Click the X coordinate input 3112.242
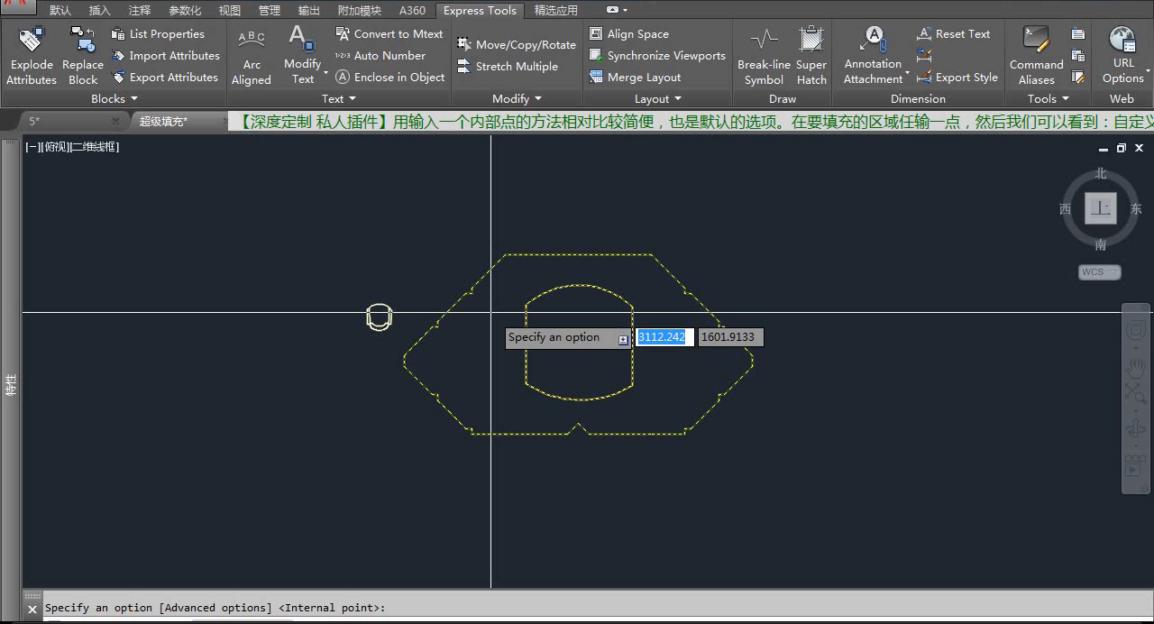This screenshot has width=1154, height=624. tap(665, 337)
